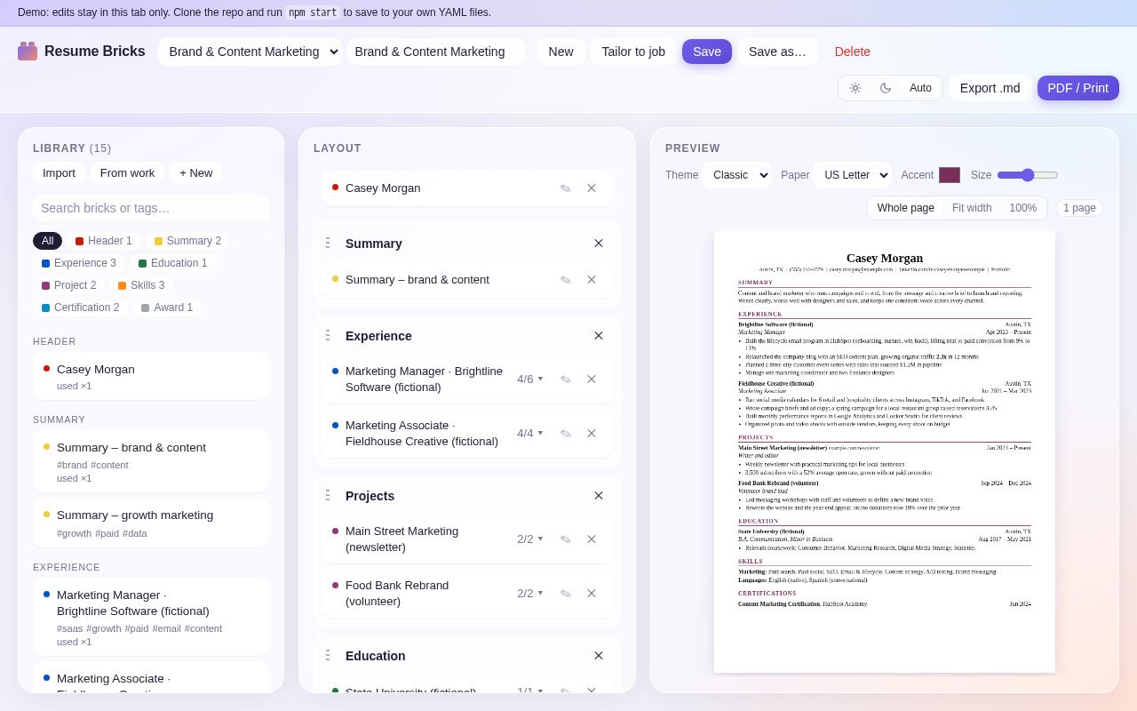Expand Marketing Associate 4/4 bullet count
This screenshot has width=1137, height=711.
tap(530, 434)
